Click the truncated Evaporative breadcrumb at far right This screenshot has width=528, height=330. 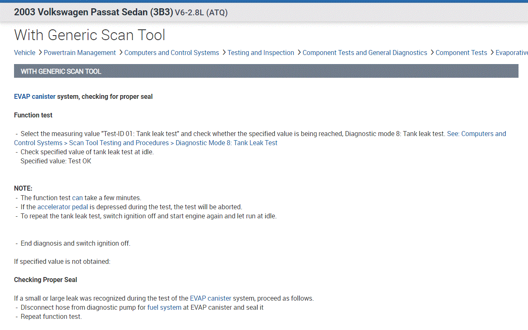511,53
